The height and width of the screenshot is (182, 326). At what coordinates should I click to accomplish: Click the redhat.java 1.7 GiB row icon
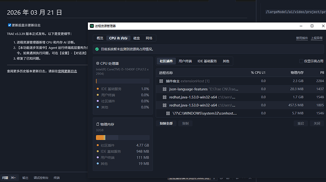click(x=164, y=97)
